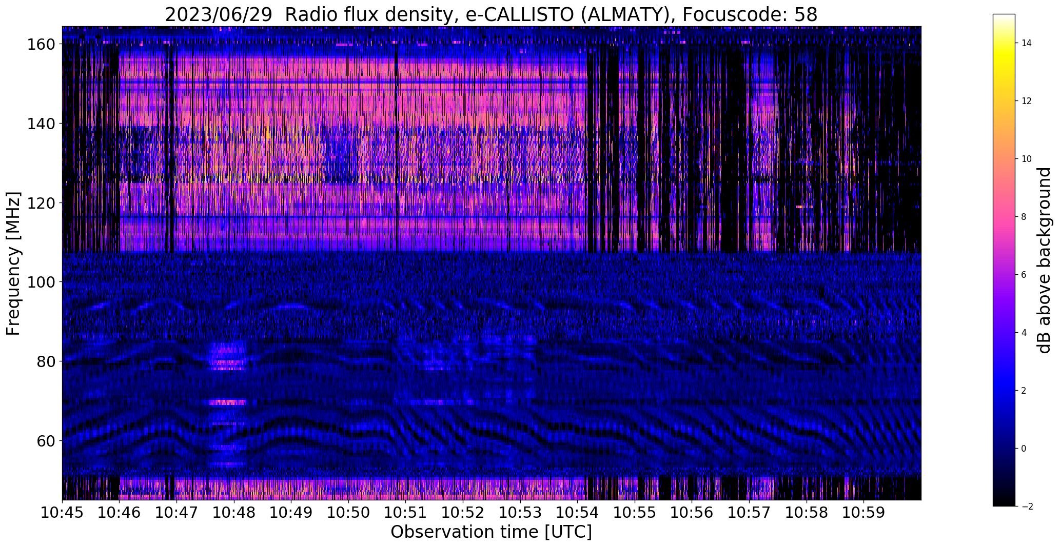Click the 120 frequency tick label

[41, 203]
